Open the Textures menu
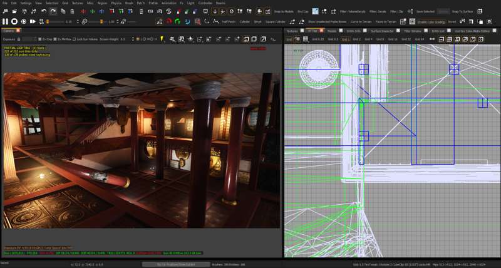Image resolution: width=501 pixels, height=268 pixels. coord(77,3)
